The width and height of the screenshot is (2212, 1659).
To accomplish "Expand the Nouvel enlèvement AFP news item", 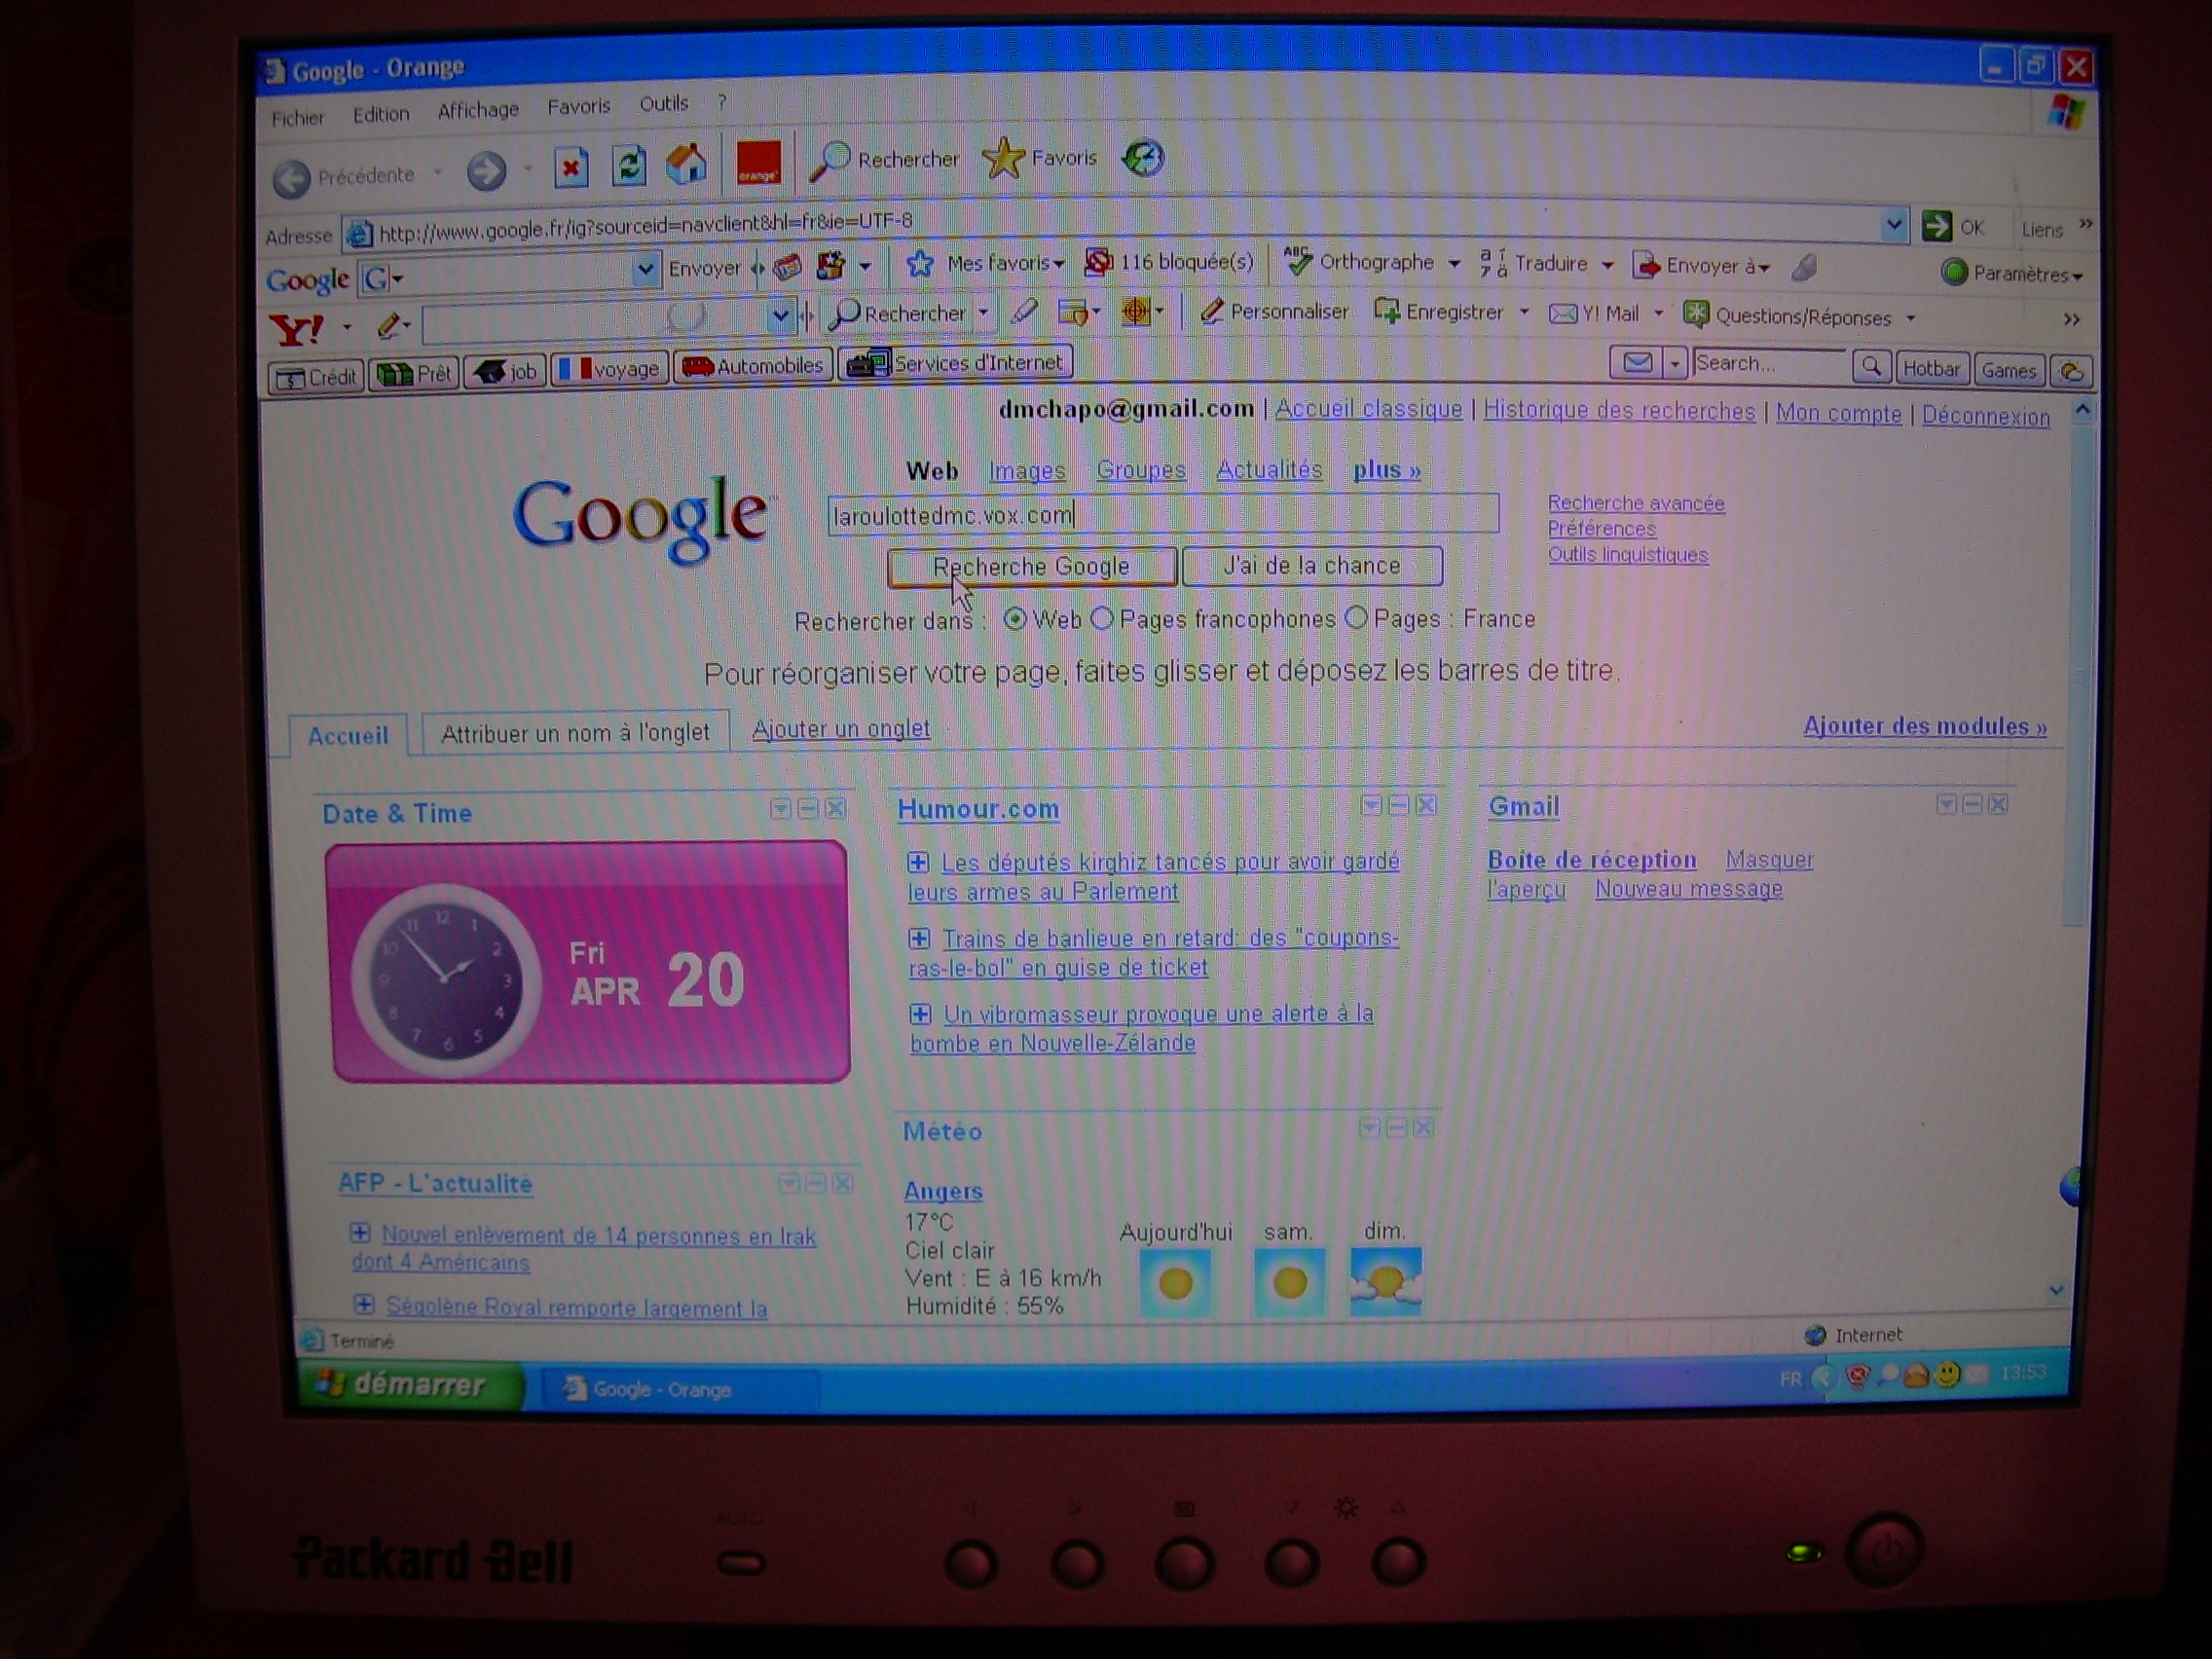I will [360, 1233].
